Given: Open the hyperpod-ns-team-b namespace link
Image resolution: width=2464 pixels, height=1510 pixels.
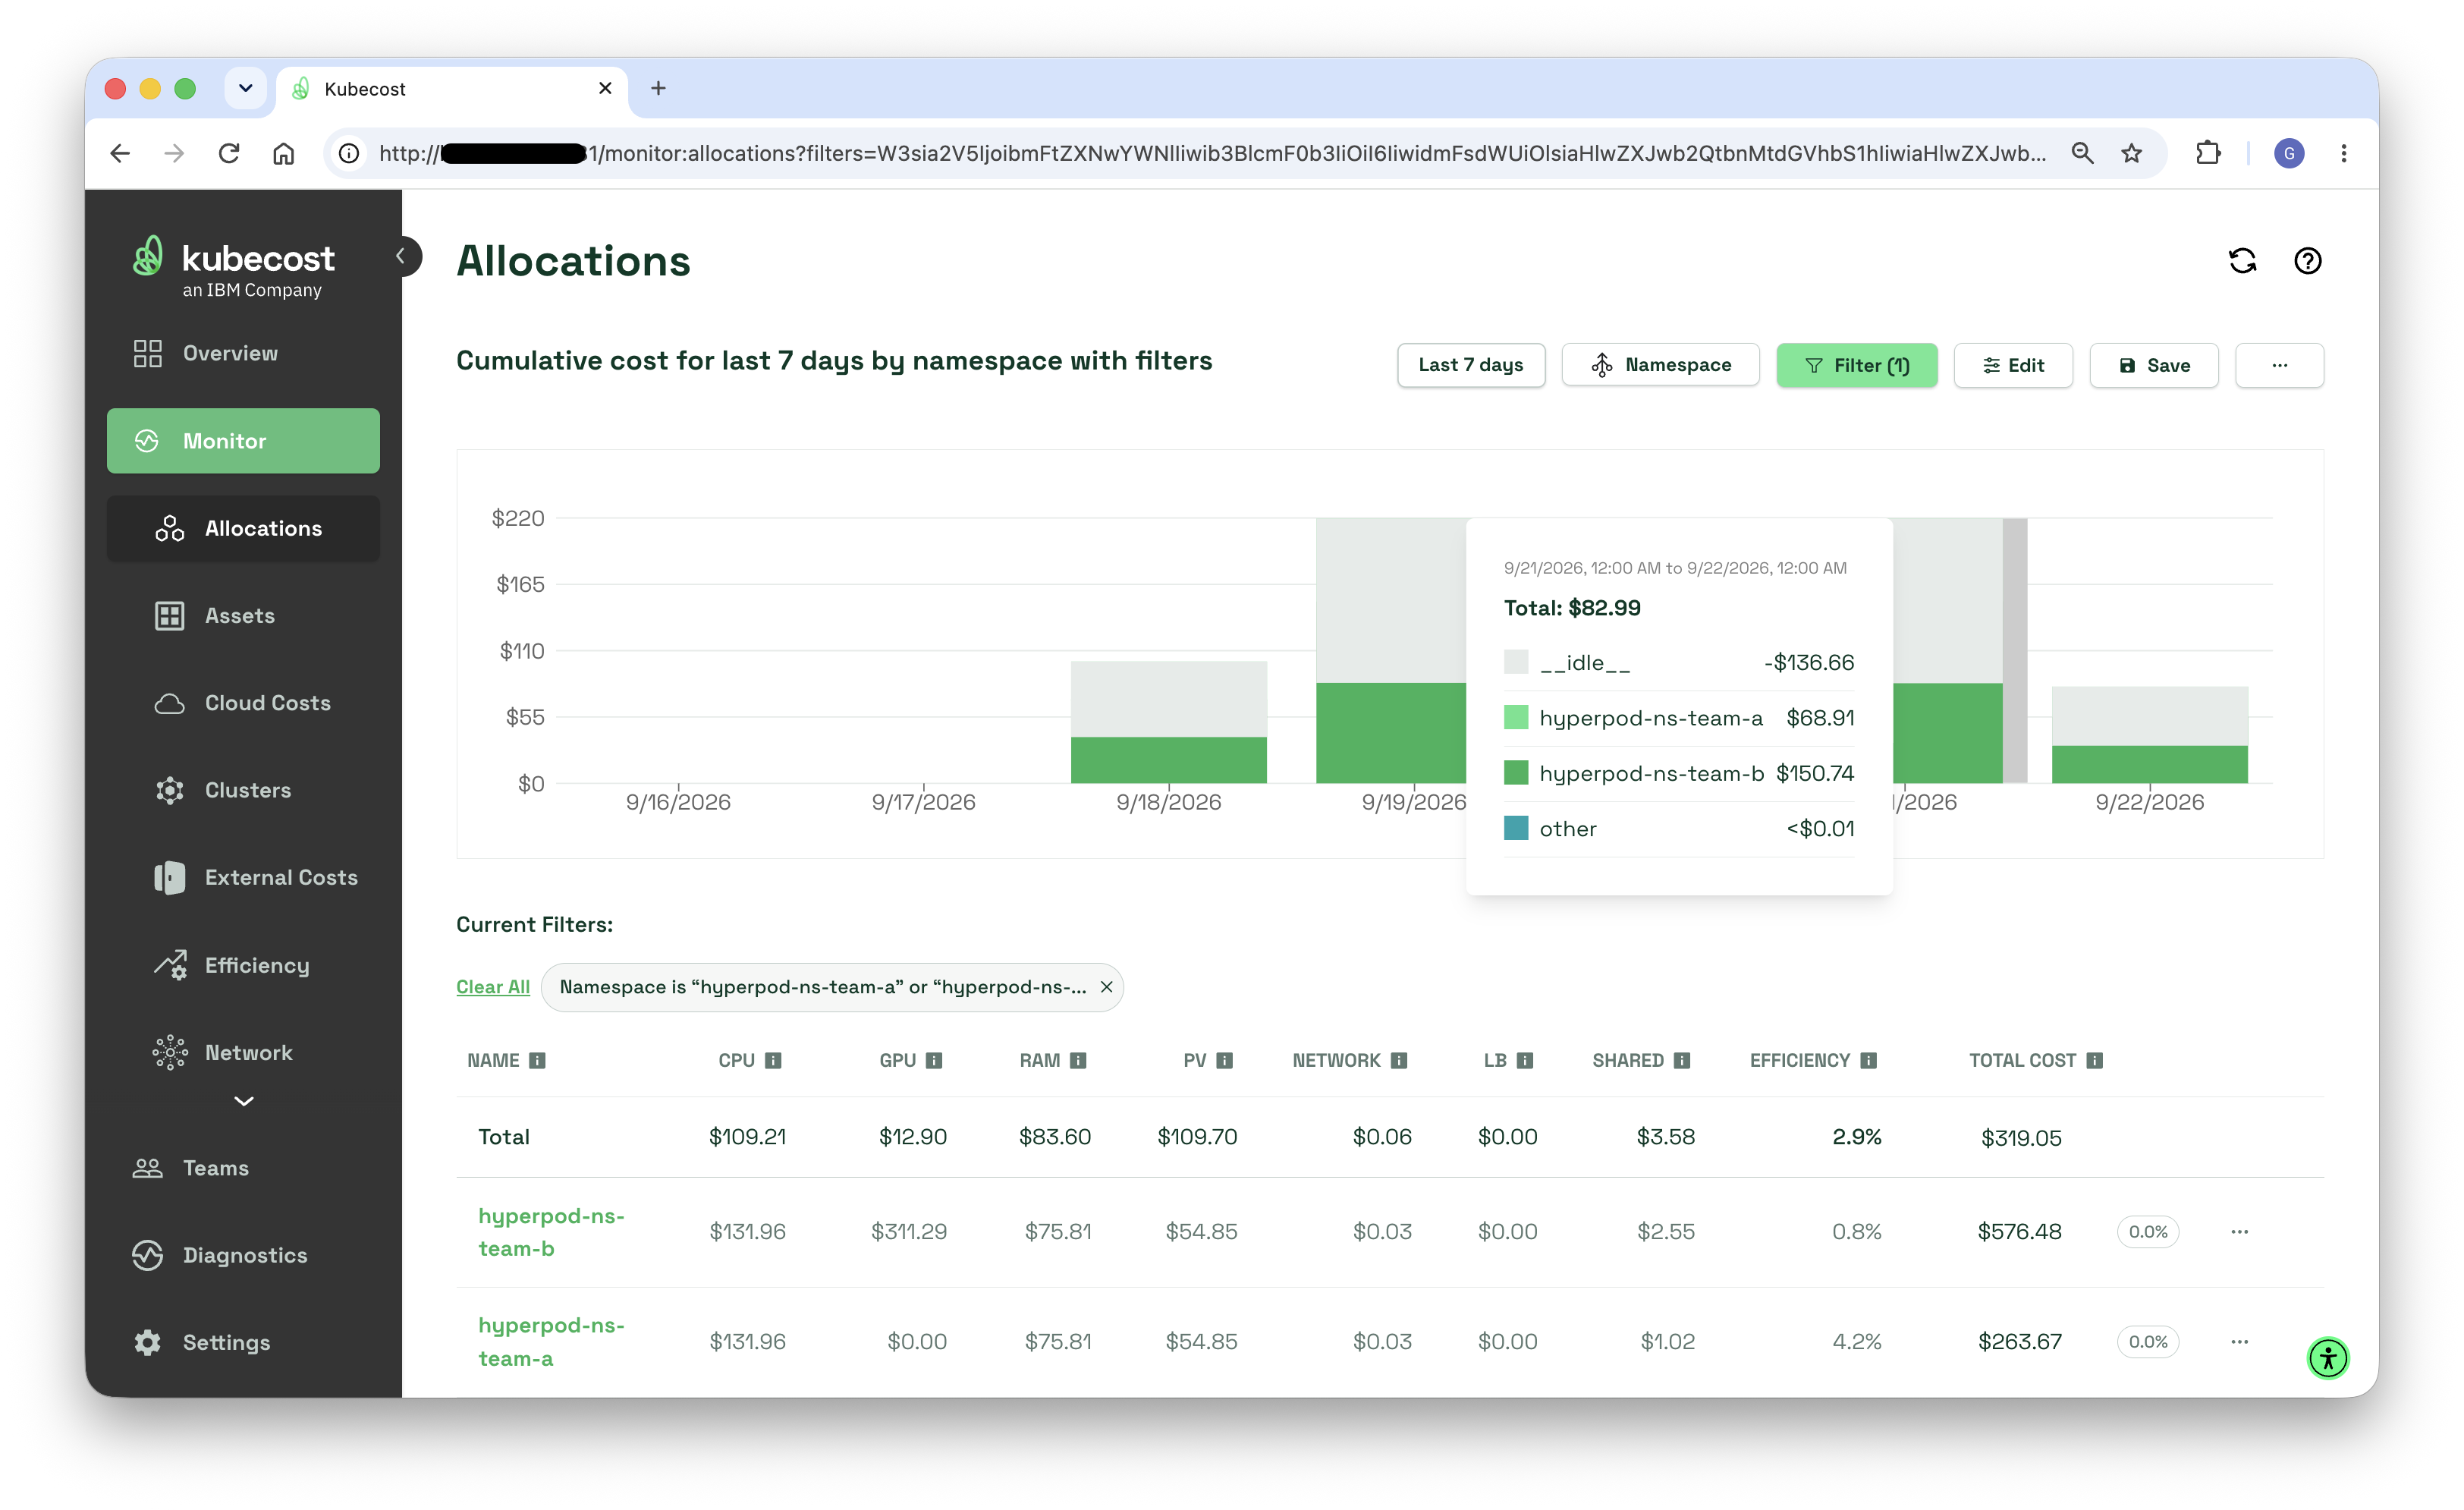Looking at the screenshot, I should tap(551, 1232).
